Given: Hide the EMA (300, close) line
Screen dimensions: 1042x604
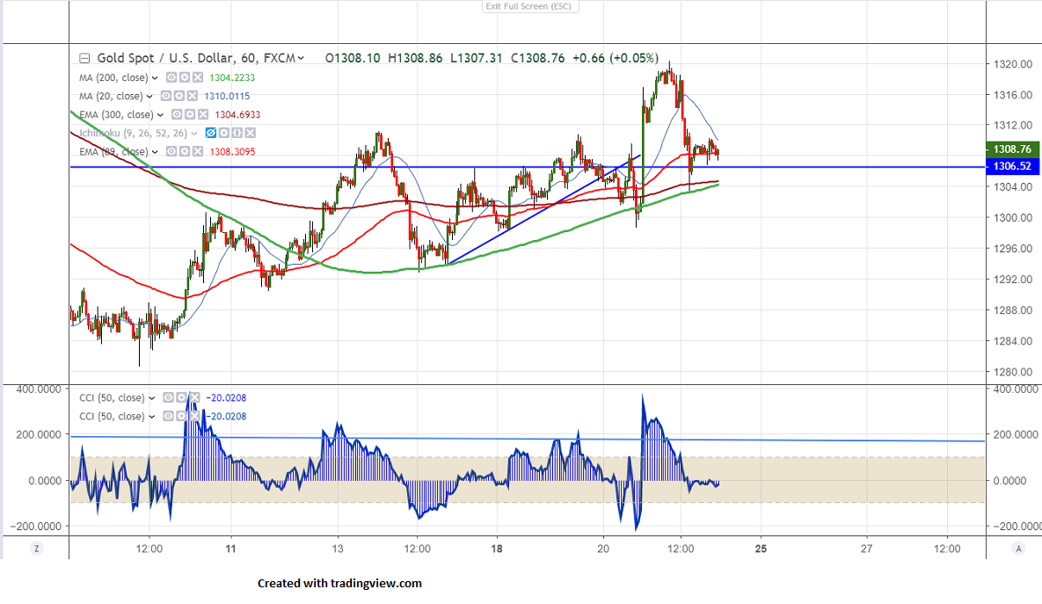Looking at the screenshot, I should tap(176, 114).
